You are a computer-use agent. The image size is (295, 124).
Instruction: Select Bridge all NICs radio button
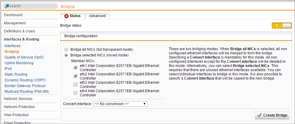tap(66, 50)
